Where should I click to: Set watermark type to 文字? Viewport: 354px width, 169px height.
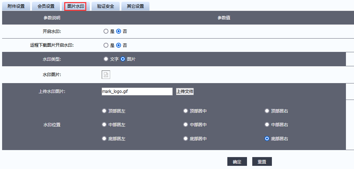[106, 59]
